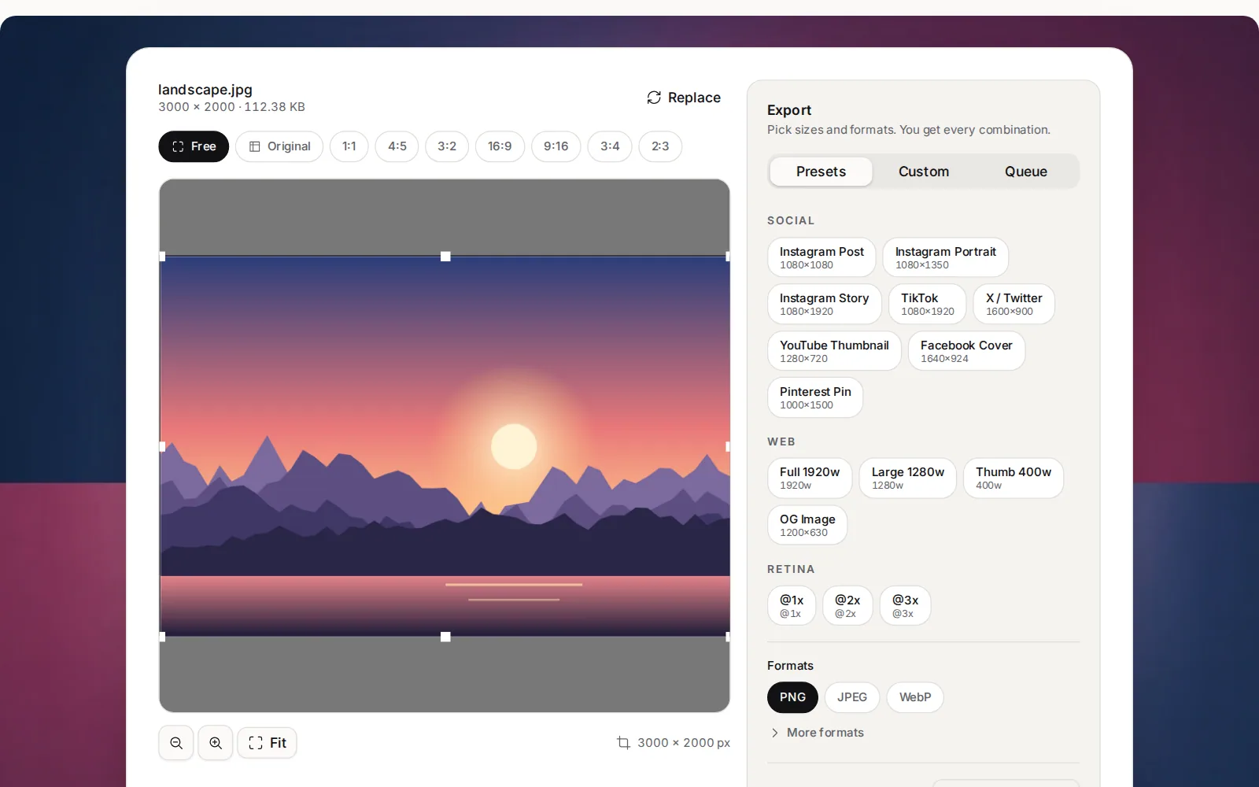Image resolution: width=1259 pixels, height=787 pixels.
Task: Switch to the Presets tab
Action: point(821,172)
